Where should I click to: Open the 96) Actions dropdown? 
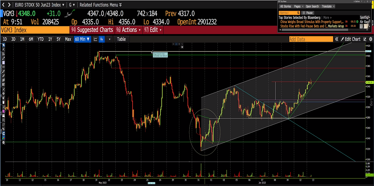pyautogui.click(x=129, y=30)
